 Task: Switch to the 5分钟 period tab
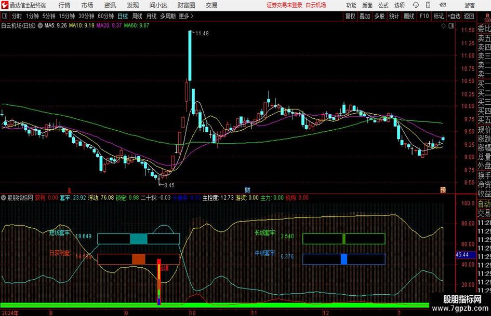49,16
